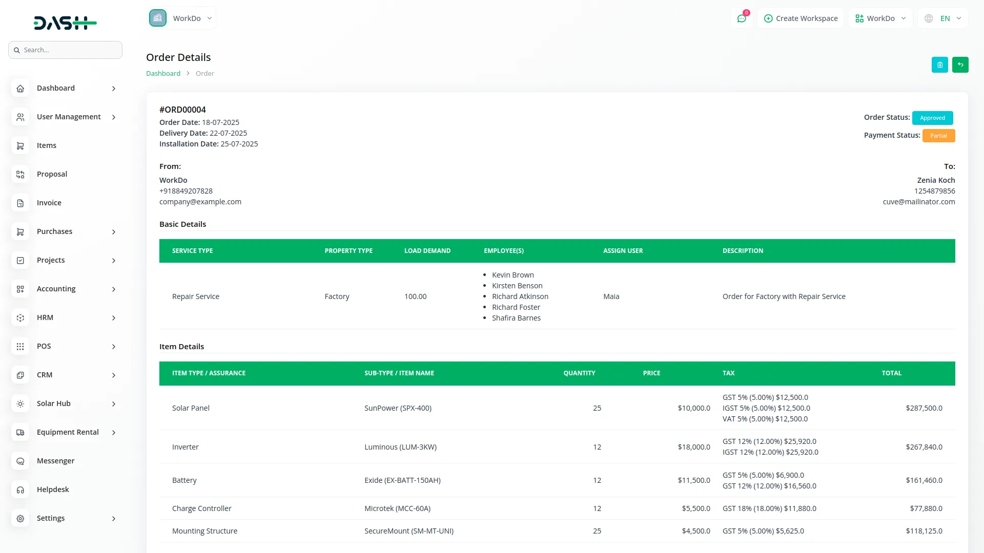
Task: Click the Partial payment status badge
Action: 938,136
